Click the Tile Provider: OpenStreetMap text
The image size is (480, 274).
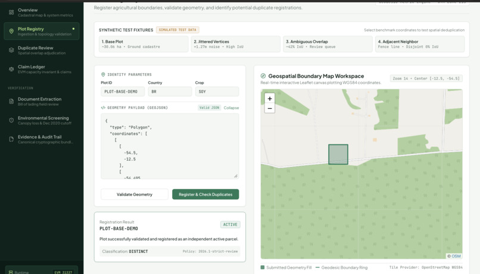(426, 267)
